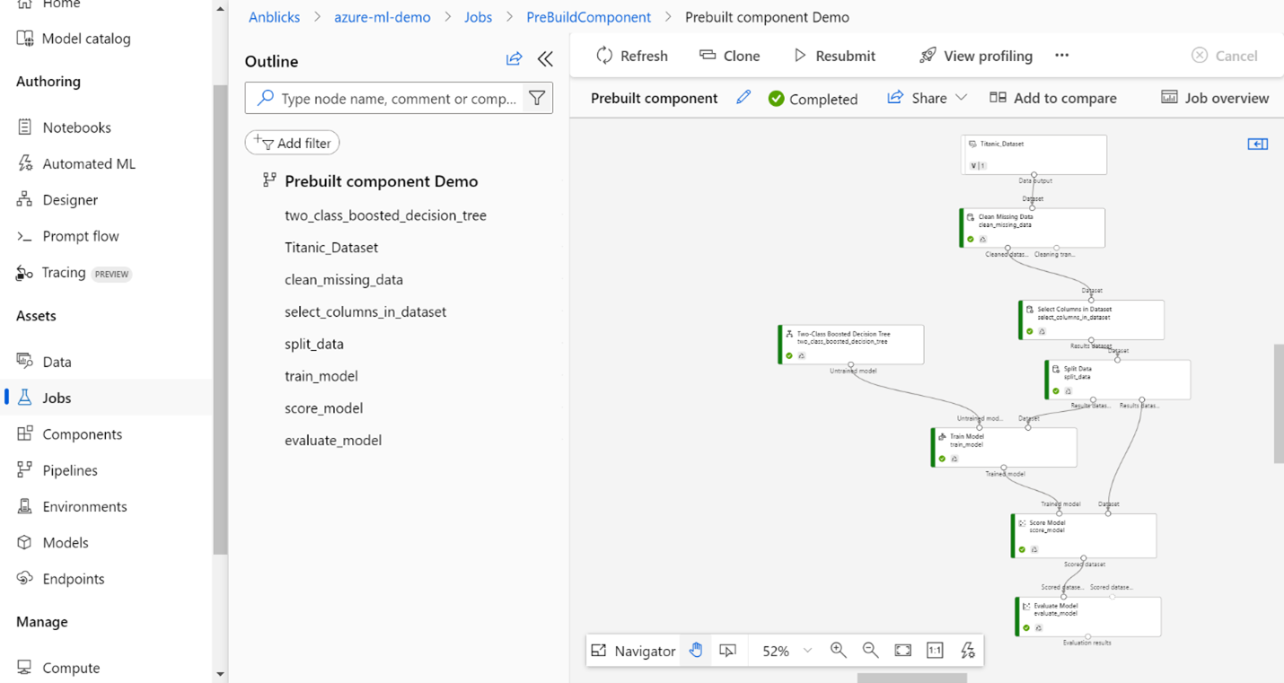Open Job overview

pyautogui.click(x=1215, y=98)
